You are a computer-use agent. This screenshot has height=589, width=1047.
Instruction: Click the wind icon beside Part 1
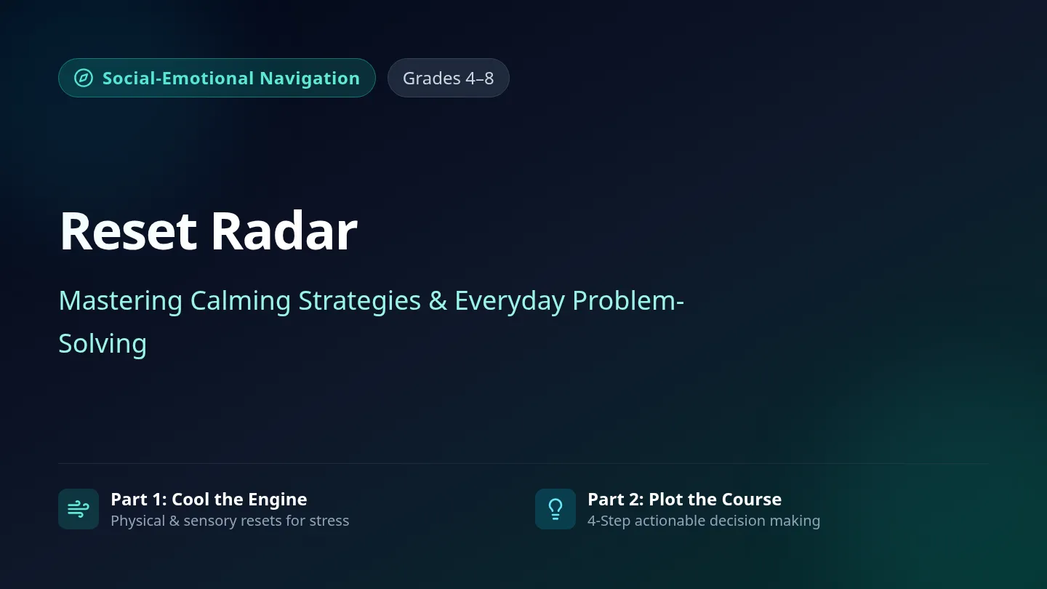click(x=79, y=509)
